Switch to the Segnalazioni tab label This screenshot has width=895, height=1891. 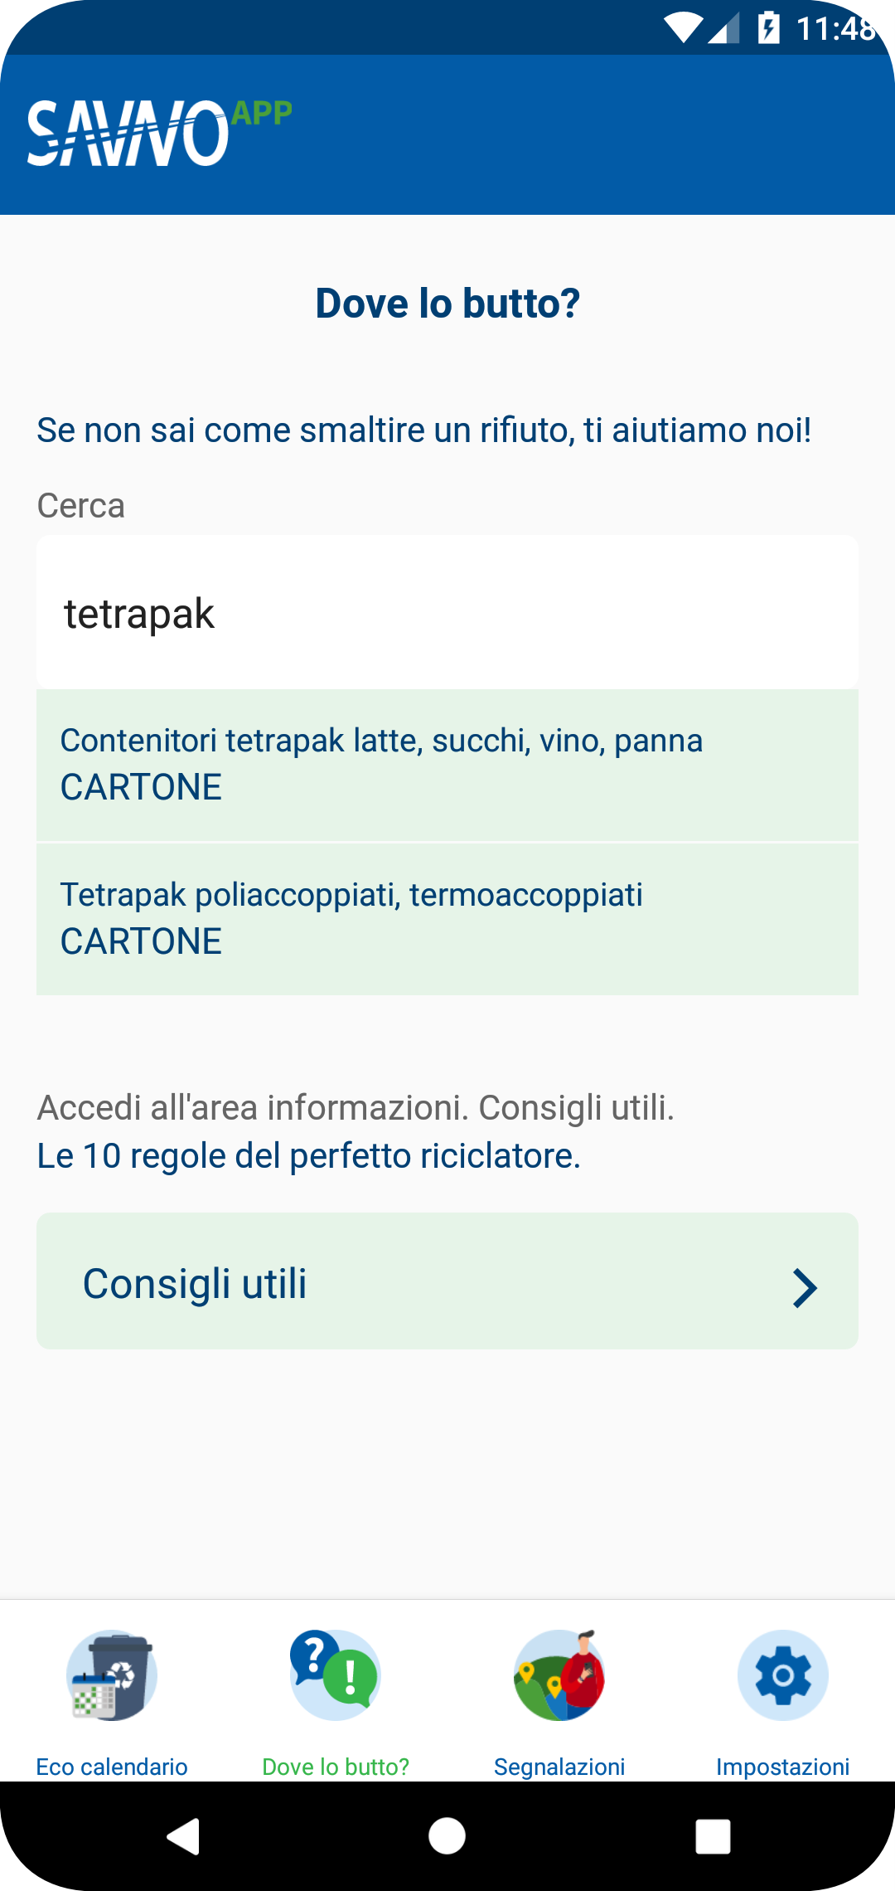(x=559, y=1767)
